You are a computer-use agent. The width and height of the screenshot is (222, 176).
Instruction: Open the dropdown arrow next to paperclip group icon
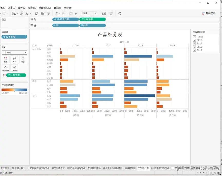coord(67,13)
